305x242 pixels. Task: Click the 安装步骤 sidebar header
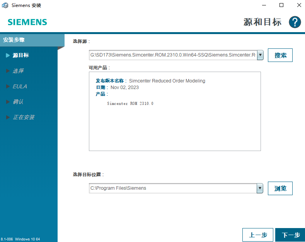pyautogui.click(x=32, y=40)
